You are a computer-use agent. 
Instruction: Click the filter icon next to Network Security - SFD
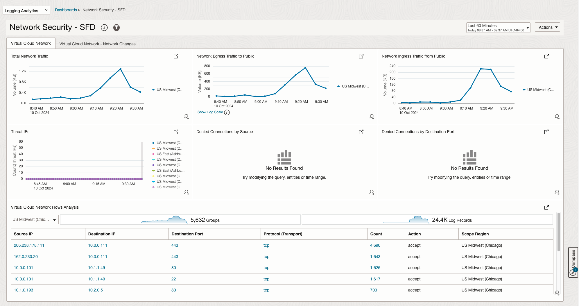[116, 28]
